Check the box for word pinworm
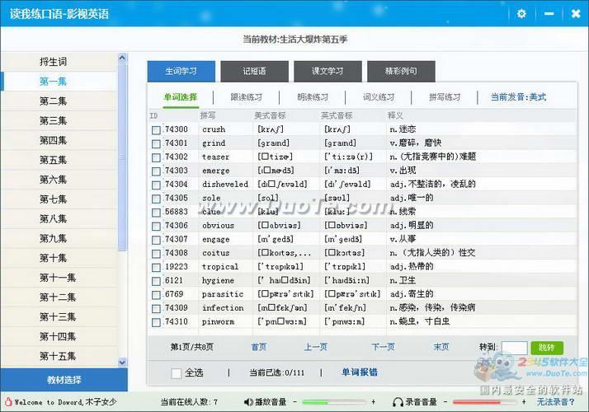This screenshot has width=589, height=412. (x=156, y=322)
